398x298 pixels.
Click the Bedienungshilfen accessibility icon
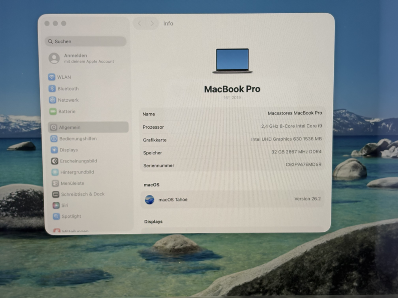tap(54, 139)
